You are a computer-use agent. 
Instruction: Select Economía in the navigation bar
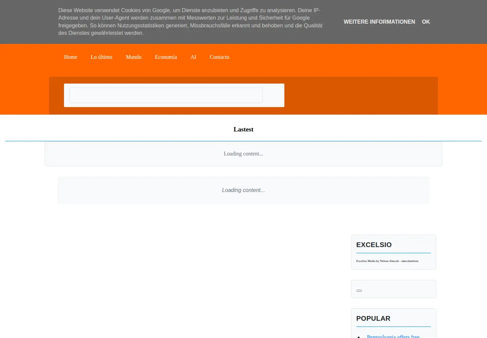(x=166, y=57)
